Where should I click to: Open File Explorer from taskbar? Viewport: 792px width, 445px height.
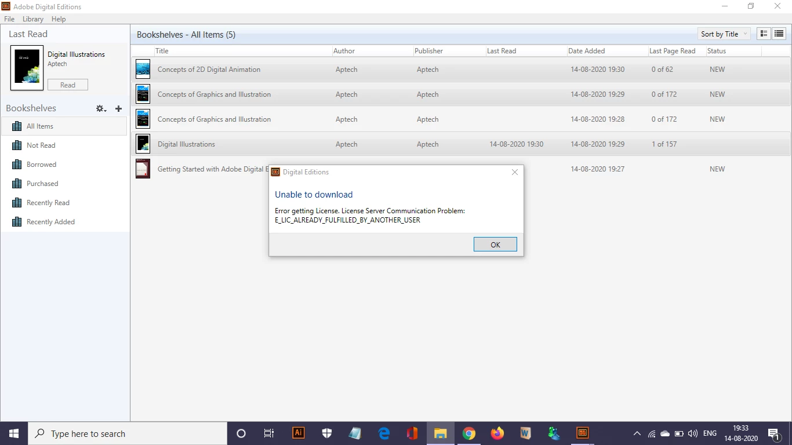point(441,433)
